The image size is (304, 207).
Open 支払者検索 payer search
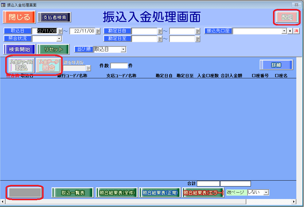(x=55, y=18)
